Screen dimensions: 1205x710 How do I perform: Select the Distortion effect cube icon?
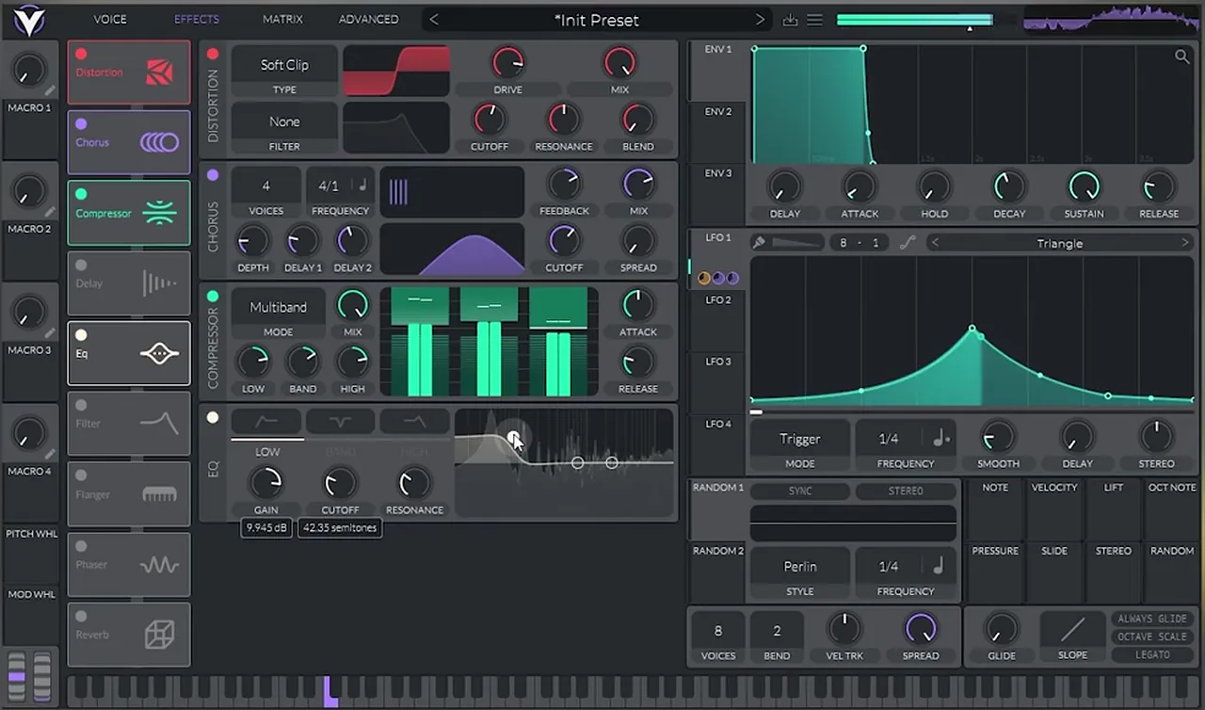click(x=159, y=73)
